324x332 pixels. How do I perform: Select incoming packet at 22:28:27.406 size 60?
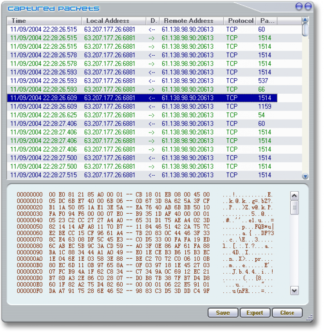point(155,123)
